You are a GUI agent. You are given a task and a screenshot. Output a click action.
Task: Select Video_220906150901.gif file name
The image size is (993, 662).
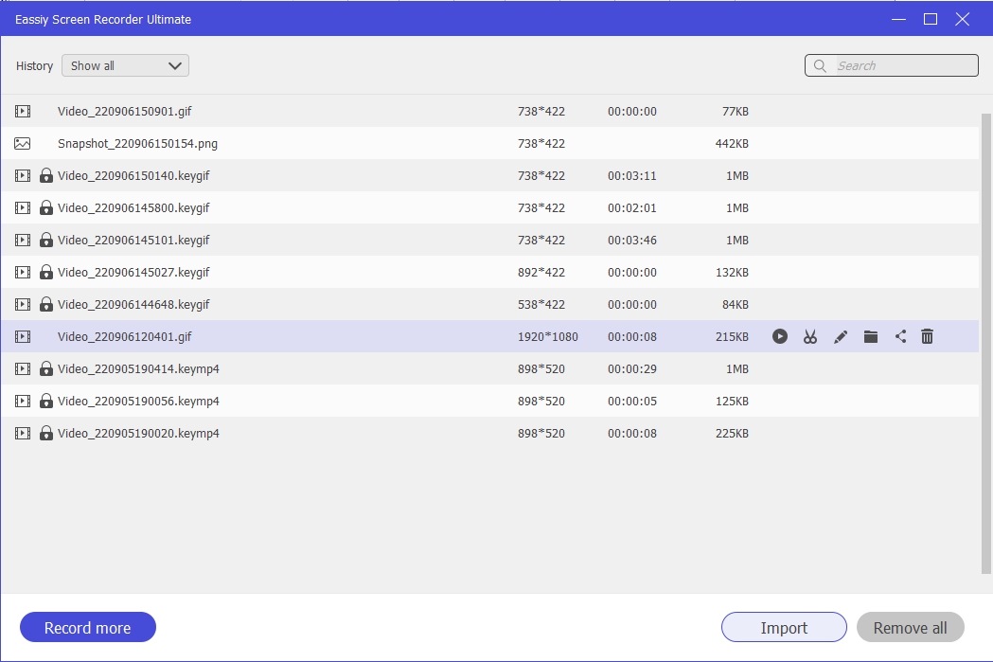pos(125,112)
